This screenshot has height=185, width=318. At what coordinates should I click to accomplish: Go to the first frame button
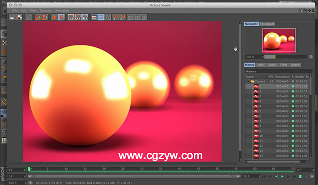pos(264,177)
